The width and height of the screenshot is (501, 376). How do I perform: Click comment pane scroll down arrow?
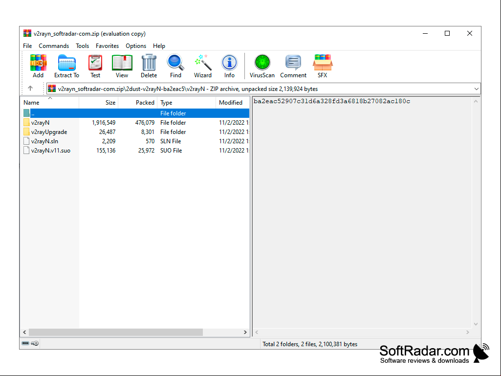click(476, 324)
